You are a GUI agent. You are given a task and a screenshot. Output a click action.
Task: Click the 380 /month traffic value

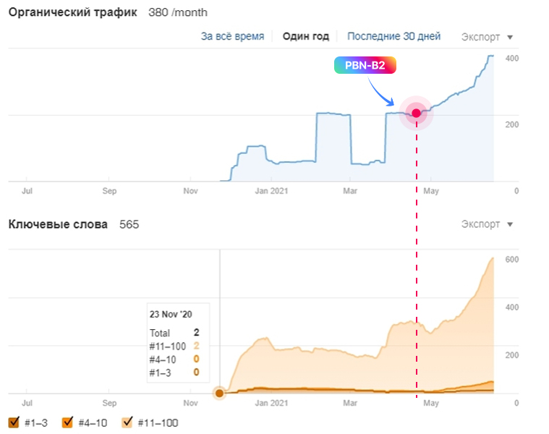[x=177, y=13]
